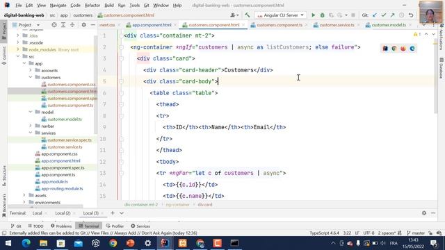Open the Services tool window
Image resolution: width=445 pixels, height=250 pixels.
[x=140, y=226]
